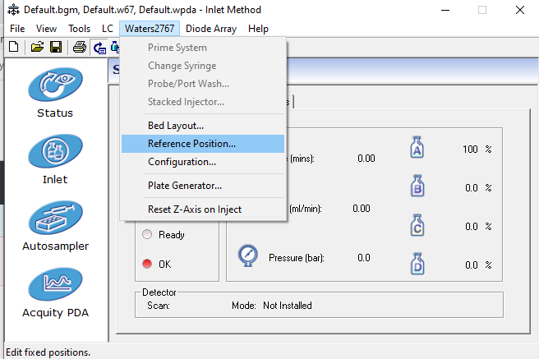Click the solvent D bottle icon
Screen dimensions: 539x359
(417, 264)
